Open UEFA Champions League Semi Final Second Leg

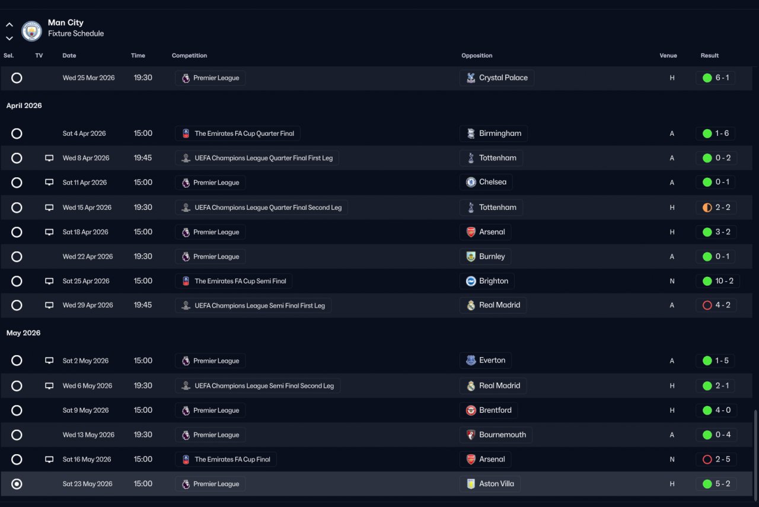click(257, 385)
